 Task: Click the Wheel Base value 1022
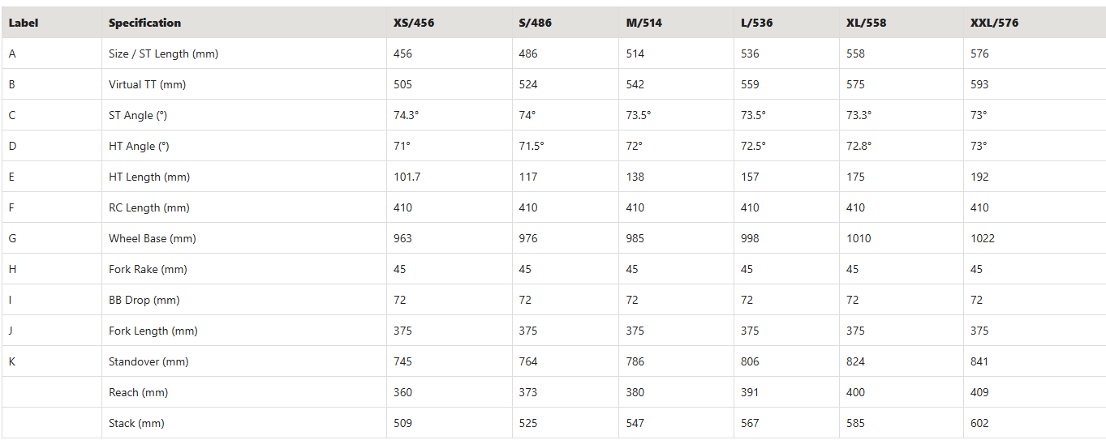(x=983, y=238)
